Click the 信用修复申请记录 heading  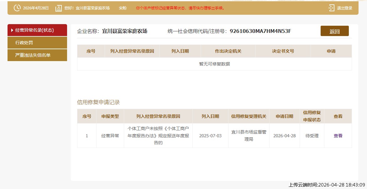[x=98, y=102]
